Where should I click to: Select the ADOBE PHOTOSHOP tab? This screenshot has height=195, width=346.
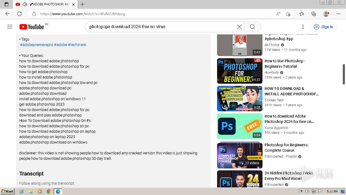45,4
